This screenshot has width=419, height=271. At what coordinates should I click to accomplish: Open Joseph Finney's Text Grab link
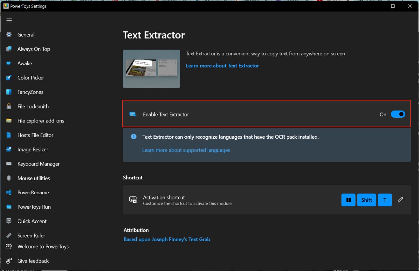click(x=167, y=239)
